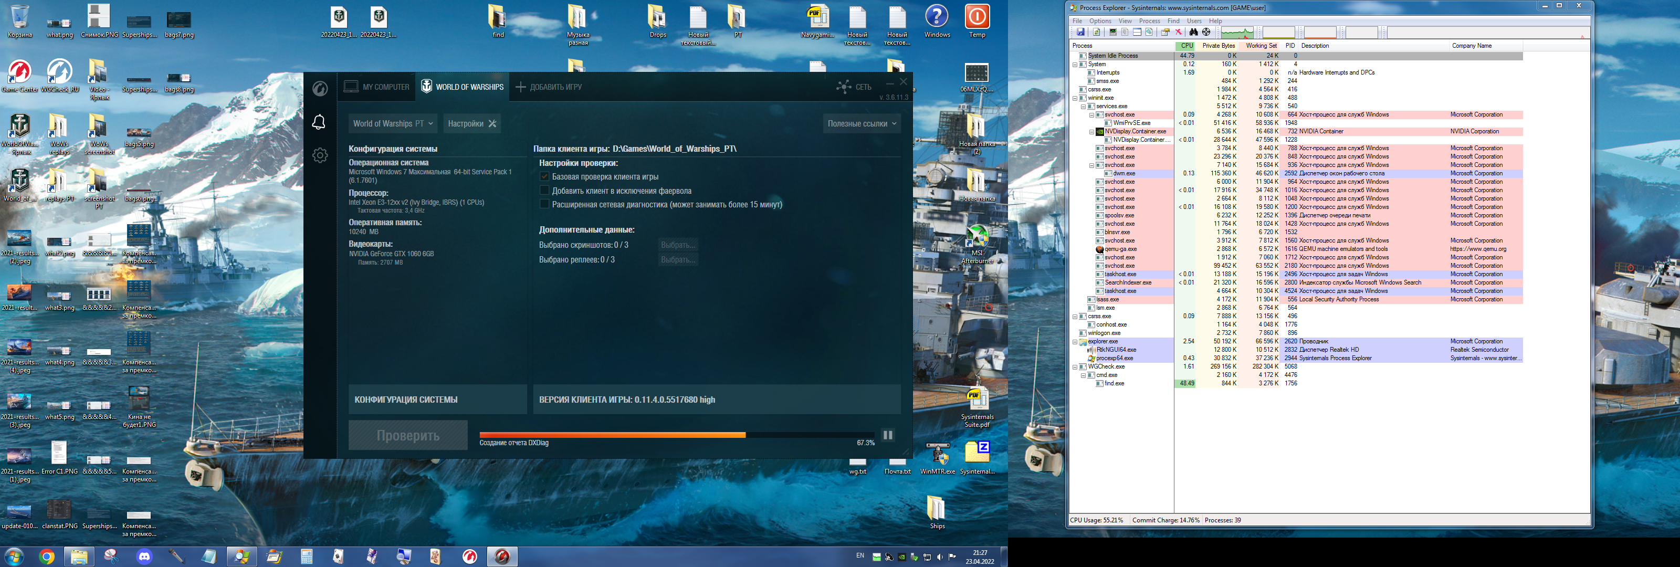Sort by Working Set column header
The image size is (1680, 567).
pos(1260,46)
